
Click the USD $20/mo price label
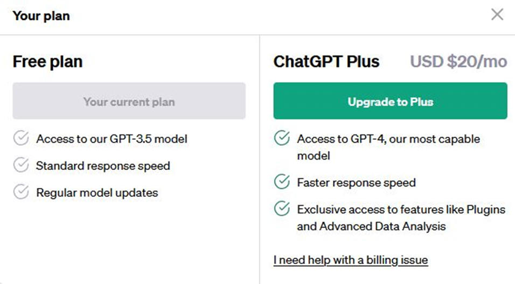pyautogui.click(x=458, y=62)
